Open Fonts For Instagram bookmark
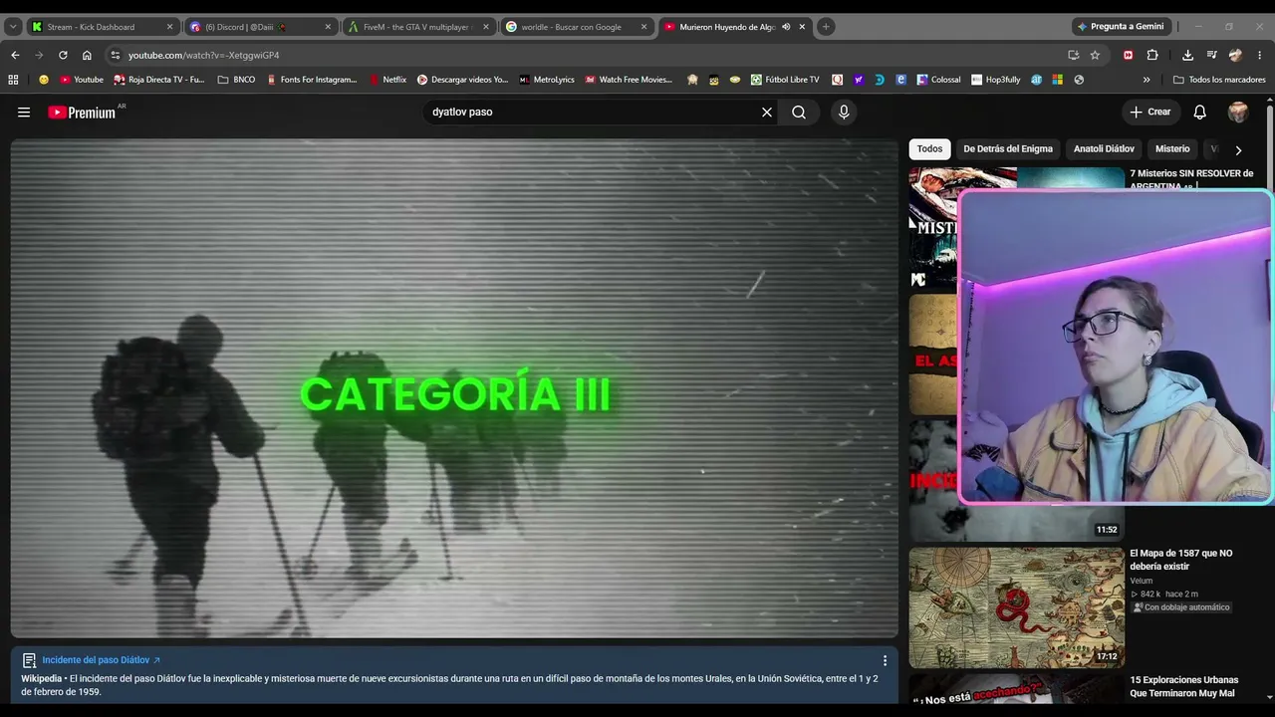This screenshot has width=1275, height=717. (x=312, y=80)
